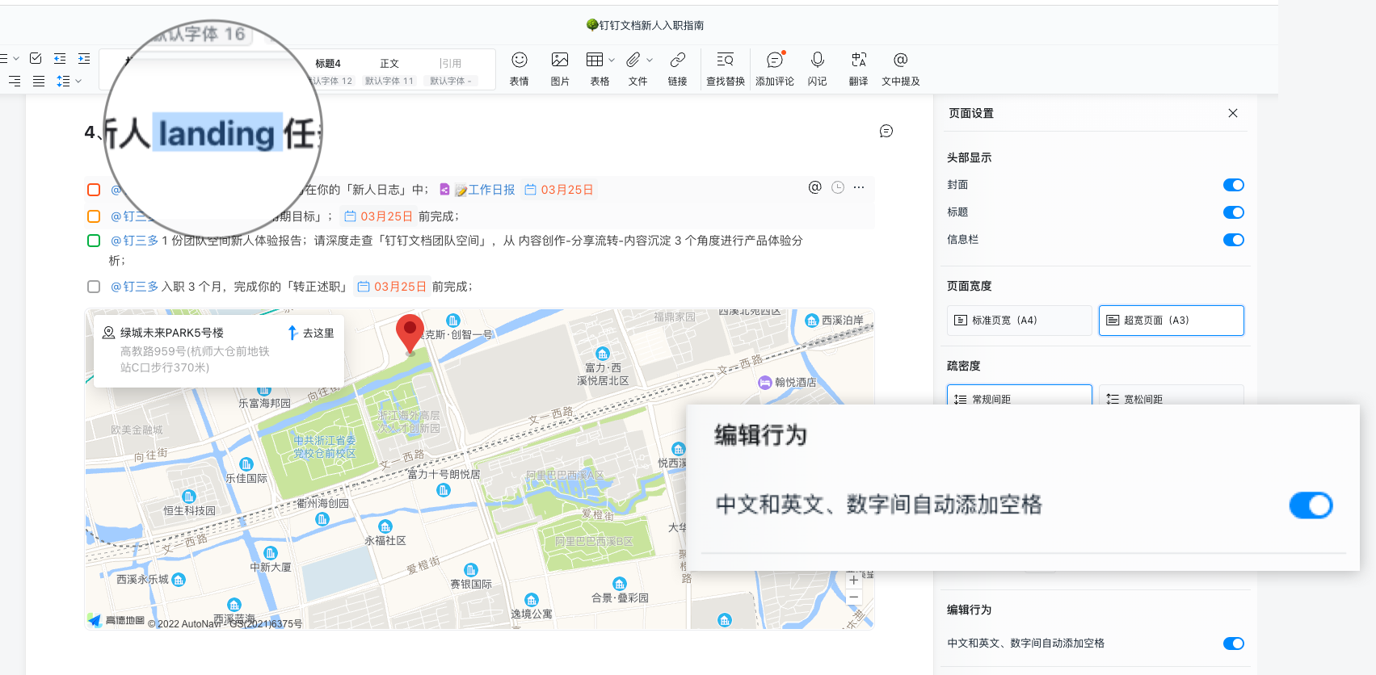This screenshot has height=675, width=1376.
Task: Attach a file via 文件 icon
Action: pyautogui.click(x=633, y=60)
